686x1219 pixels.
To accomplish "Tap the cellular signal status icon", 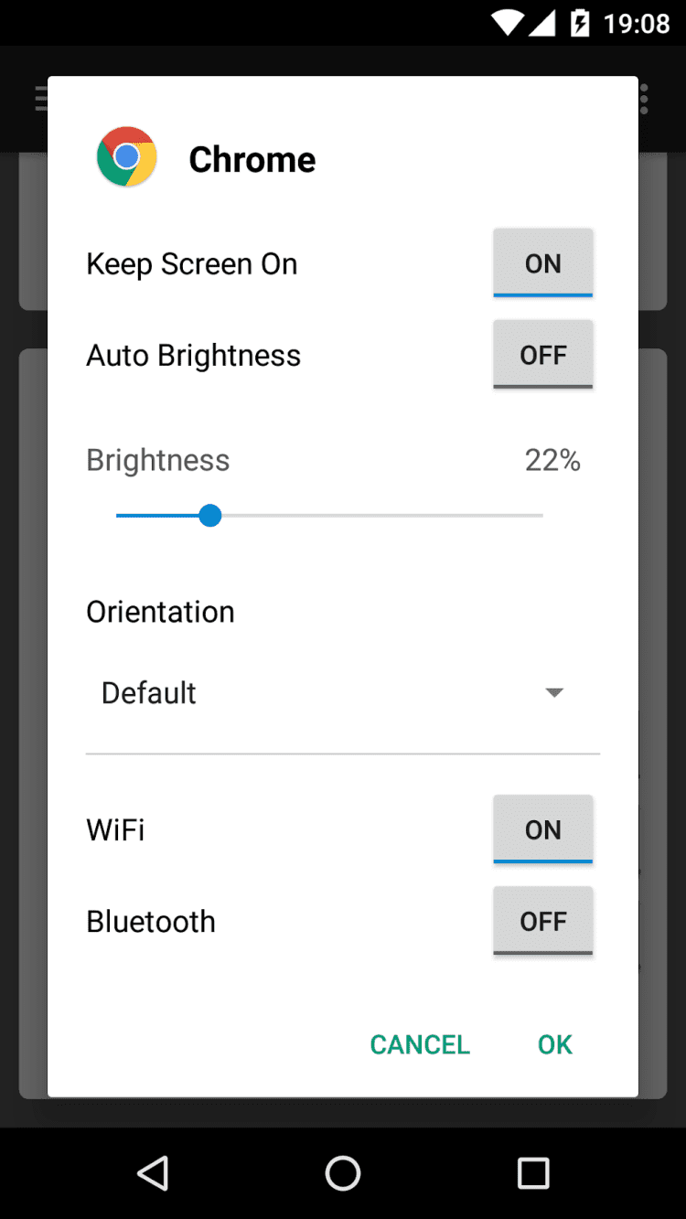I will 543,23.
